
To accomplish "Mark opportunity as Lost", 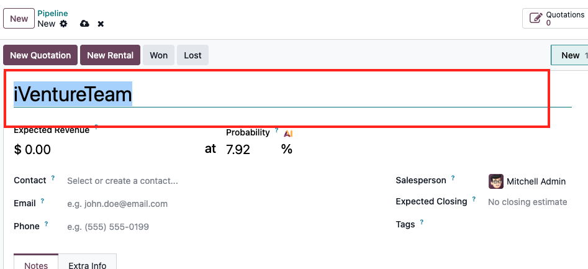I will [x=192, y=55].
